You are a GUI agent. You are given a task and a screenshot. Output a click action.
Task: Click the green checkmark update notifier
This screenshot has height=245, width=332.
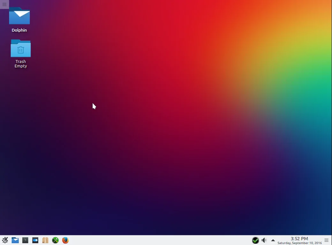[255, 240]
